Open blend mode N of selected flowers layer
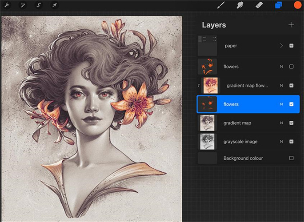This screenshot has width=304, height=222. pos(281,104)
